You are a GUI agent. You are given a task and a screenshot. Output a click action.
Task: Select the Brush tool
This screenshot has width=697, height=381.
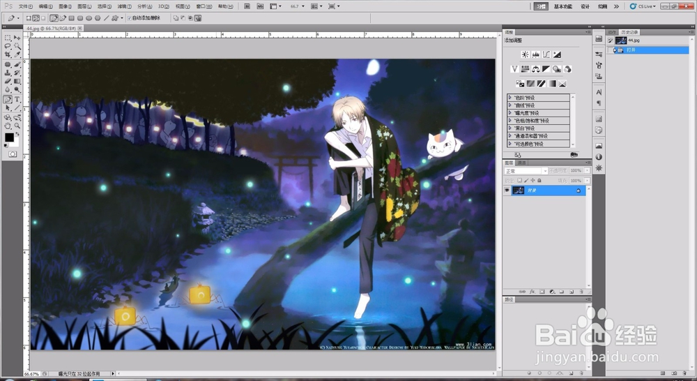17,64
